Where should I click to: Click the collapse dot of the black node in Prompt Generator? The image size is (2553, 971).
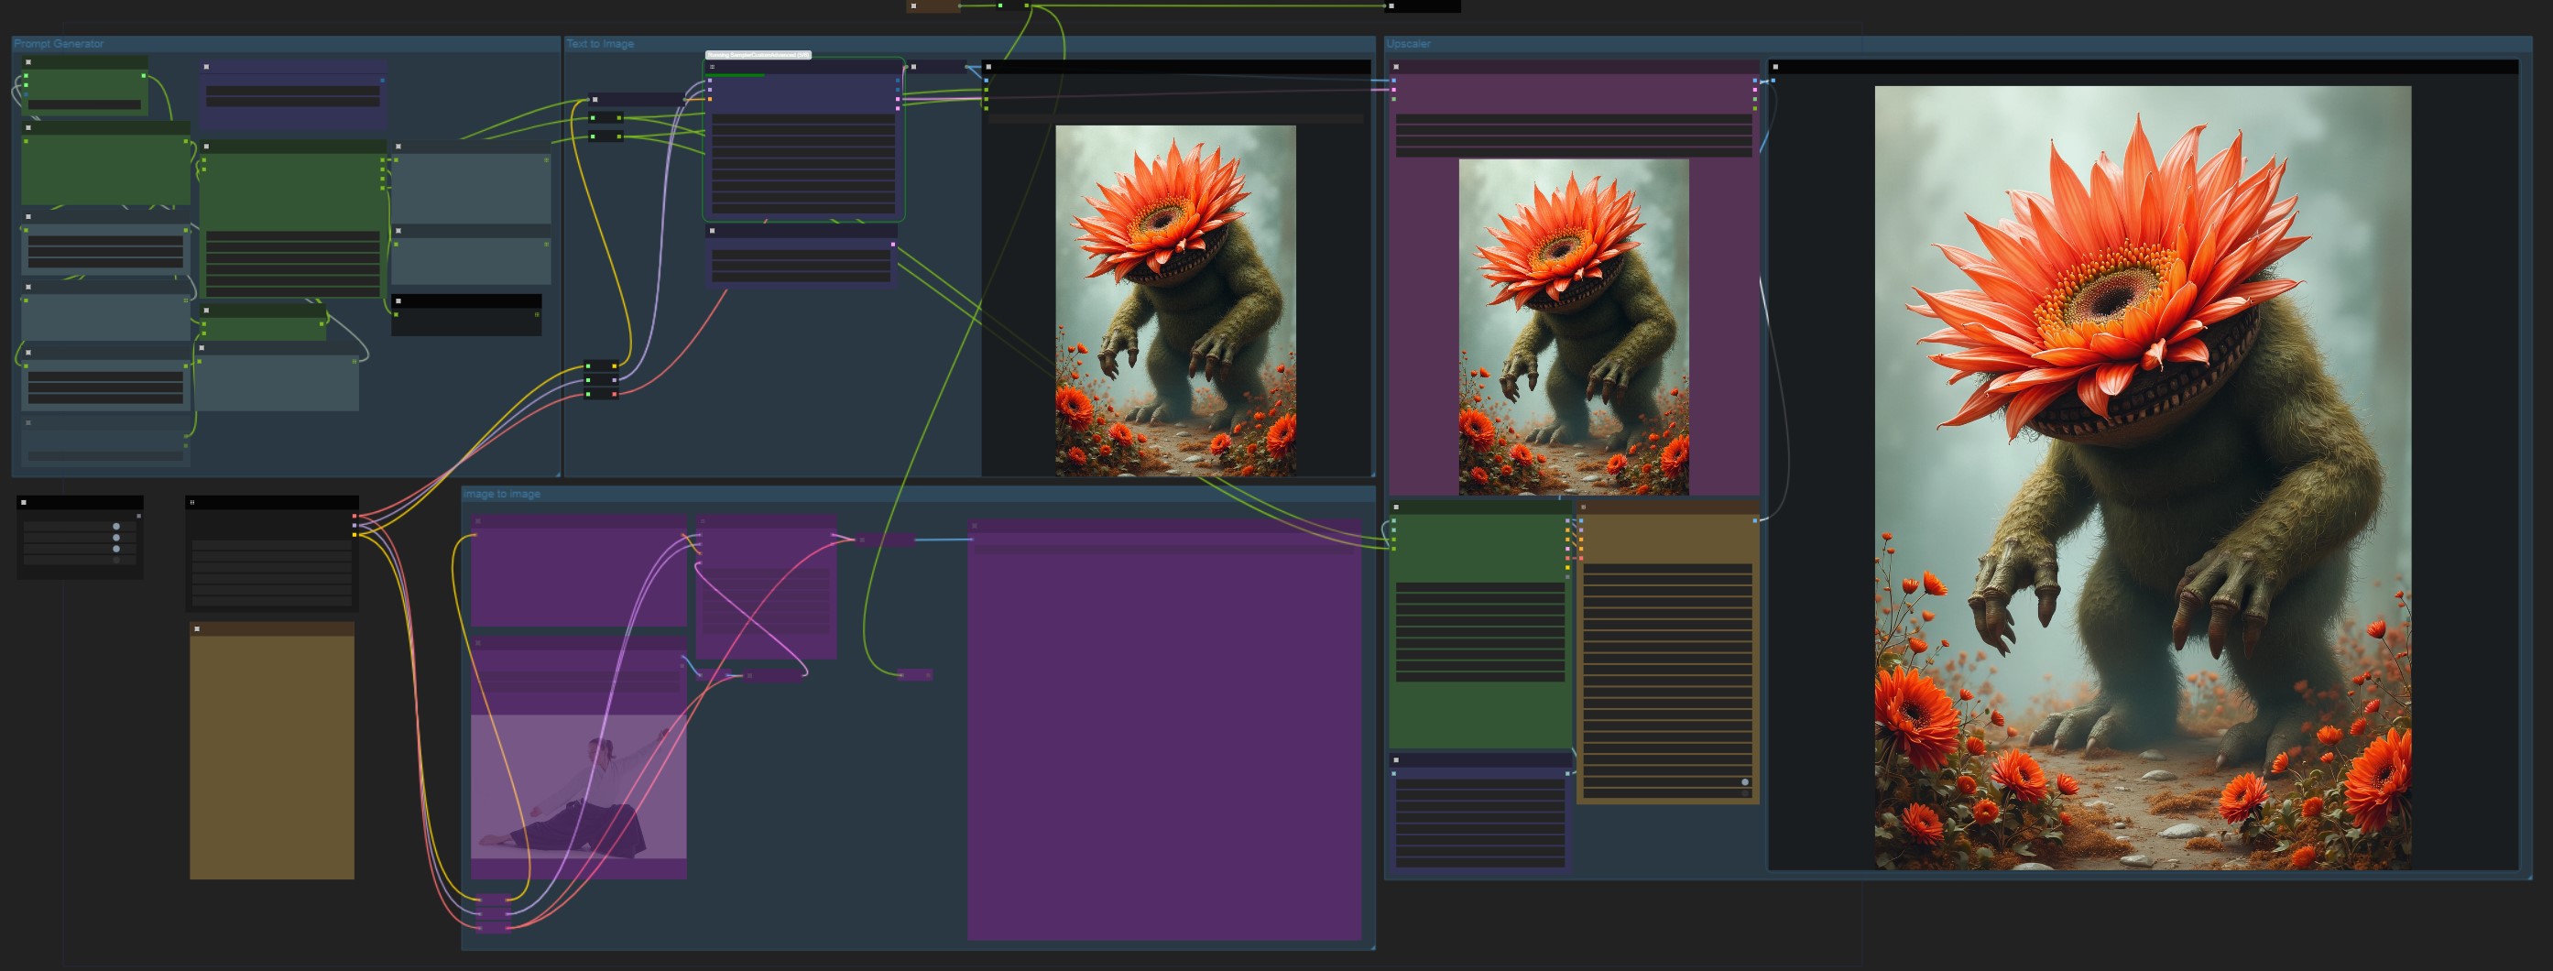coord(398,300)
